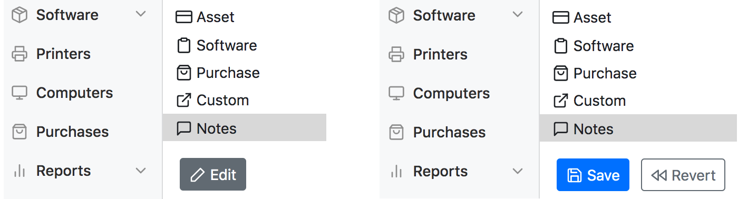Click the Purchases bag icon in the sidebar beside the Edit view

[x=20, y=132]
